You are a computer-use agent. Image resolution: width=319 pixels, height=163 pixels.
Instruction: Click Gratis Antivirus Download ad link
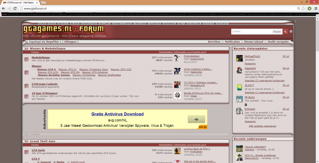[x=117, y=114]
